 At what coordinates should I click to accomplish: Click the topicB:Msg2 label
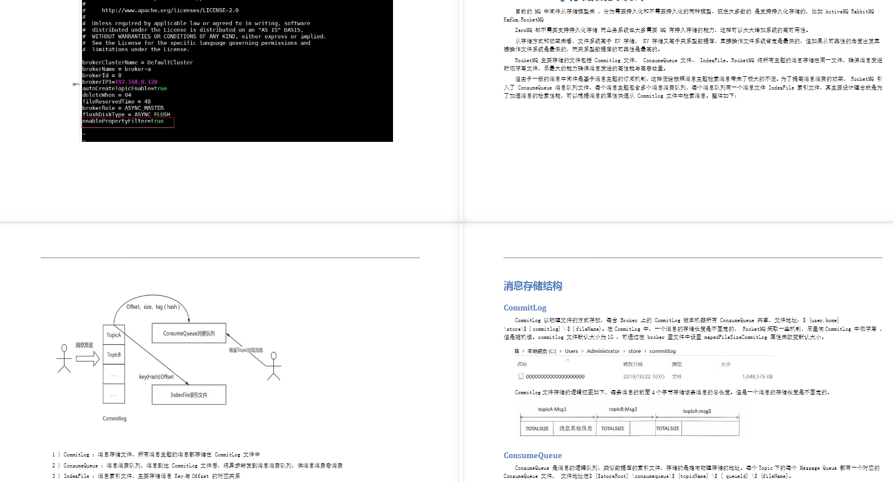(x=623, y=409)
